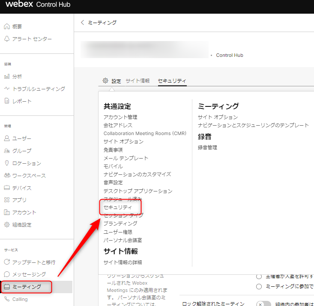Click the メッセージング chat bubble icon
The width and height of the screenshot is (314, 306).
point(7,274)
